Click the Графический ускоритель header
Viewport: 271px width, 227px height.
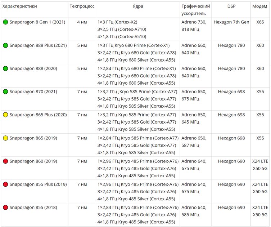coord(195,10)
